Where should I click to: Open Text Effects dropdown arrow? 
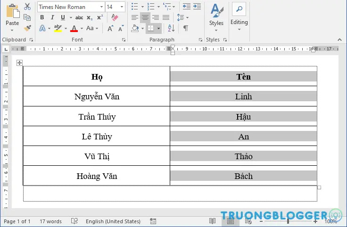(49, 28)
